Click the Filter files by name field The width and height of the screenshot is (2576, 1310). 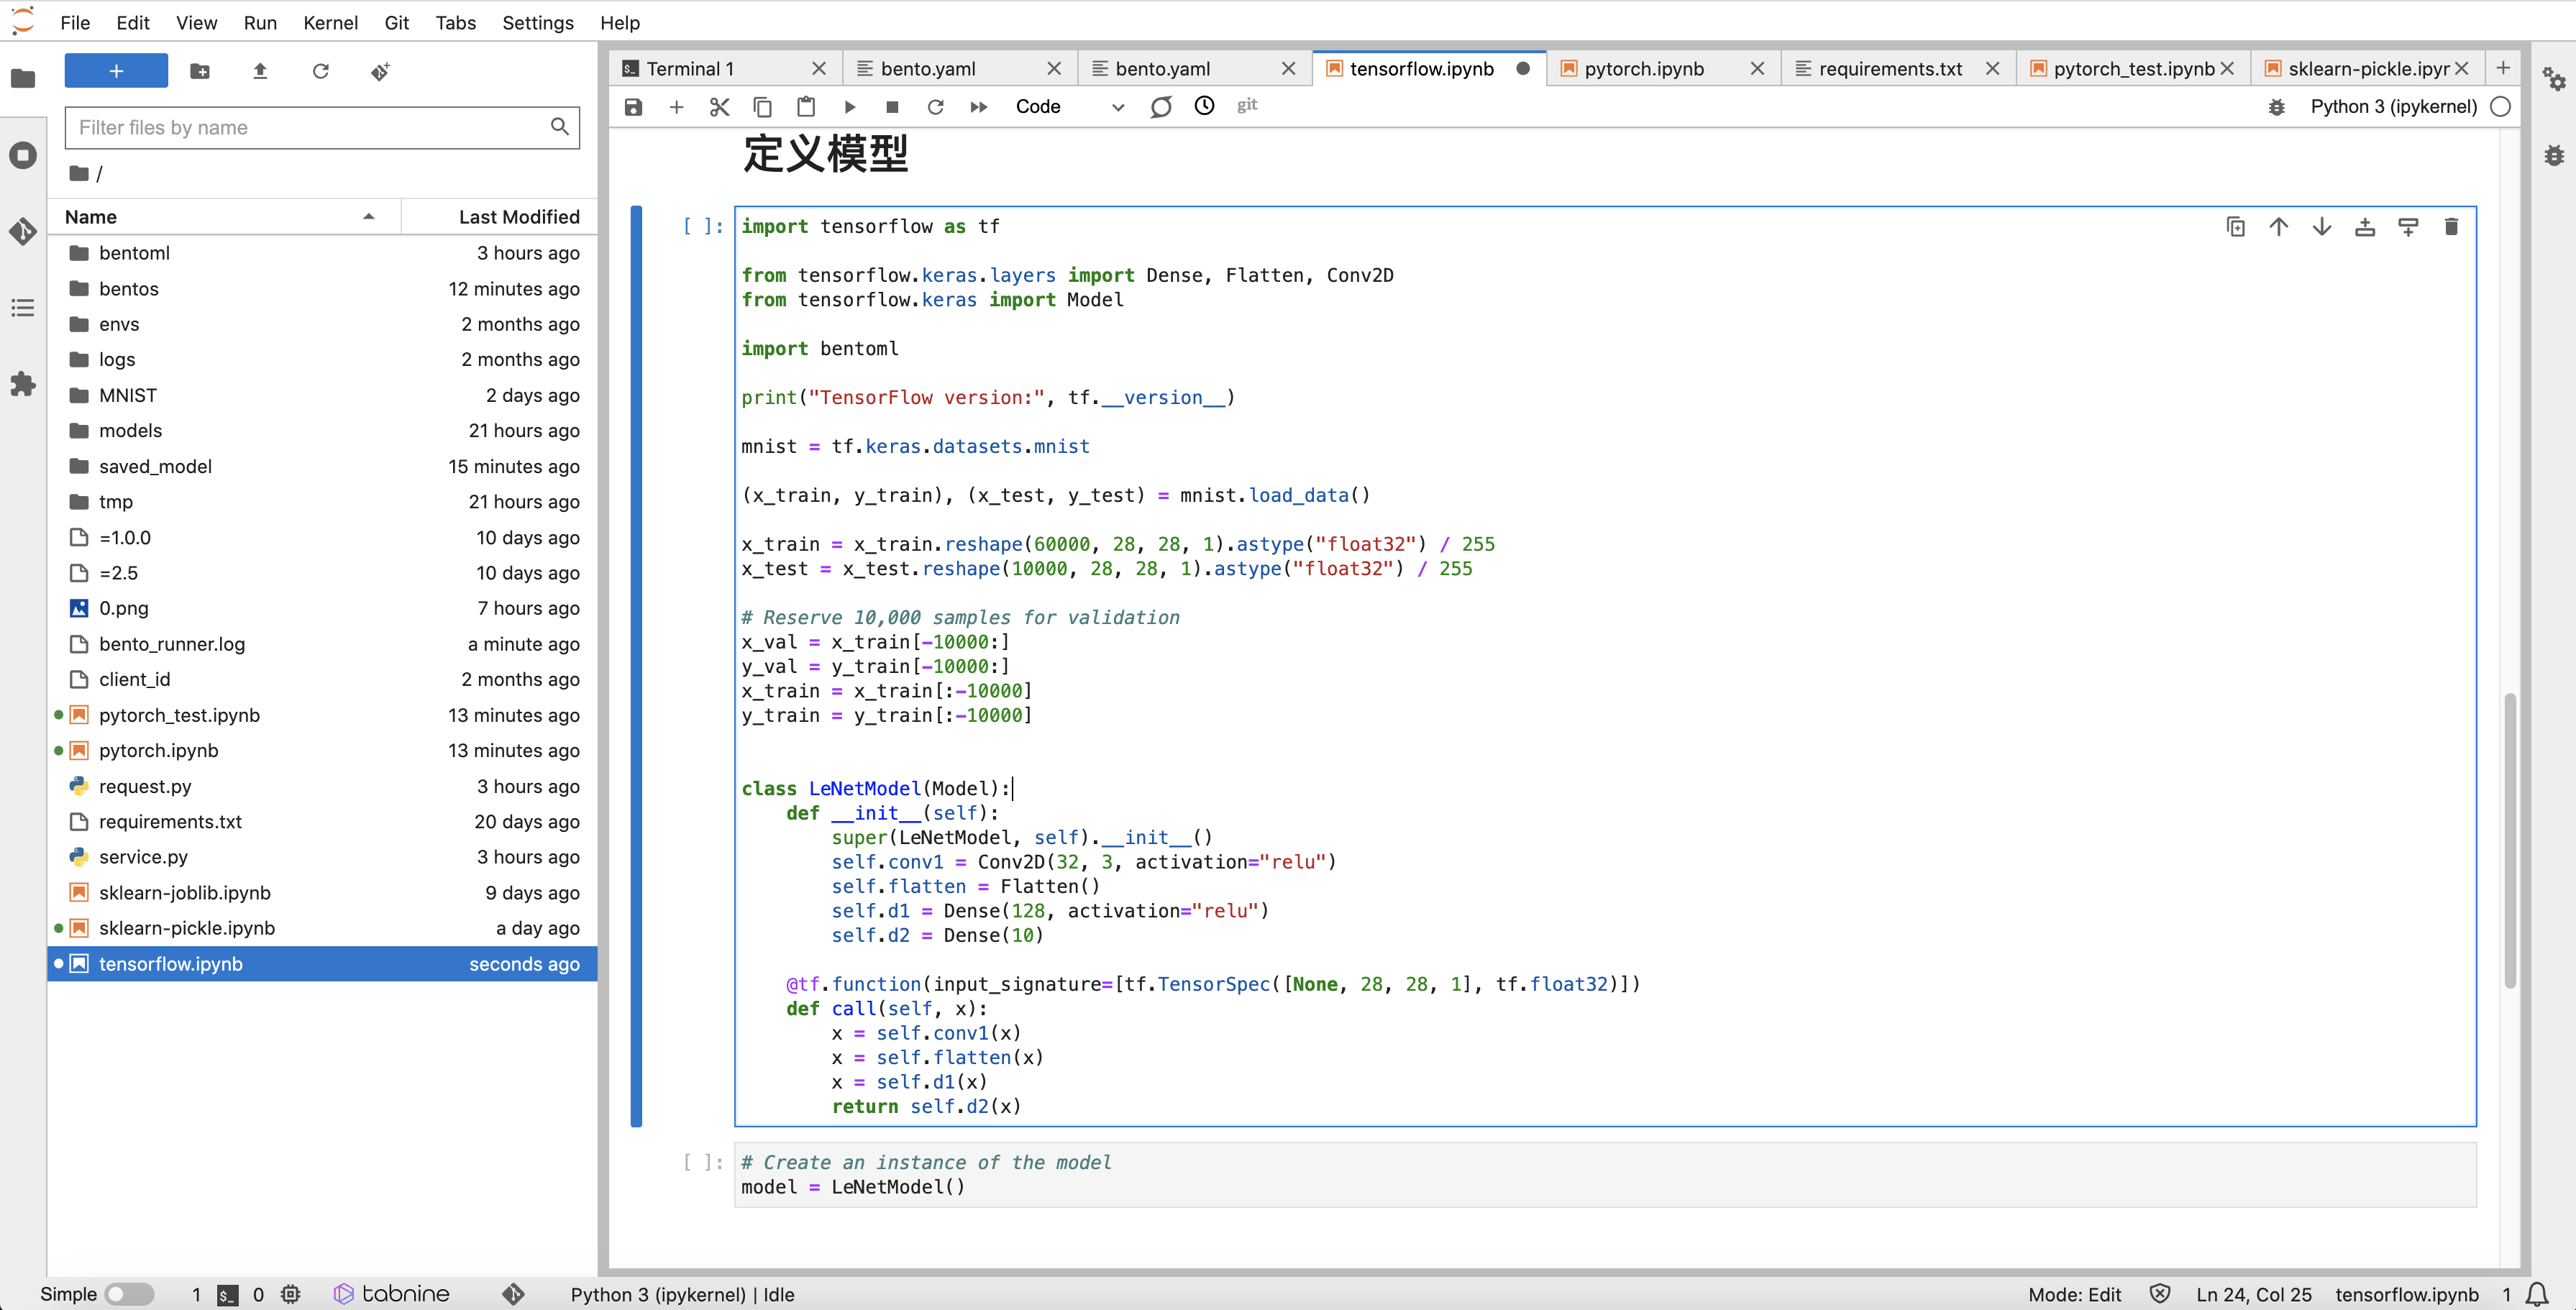310,128
